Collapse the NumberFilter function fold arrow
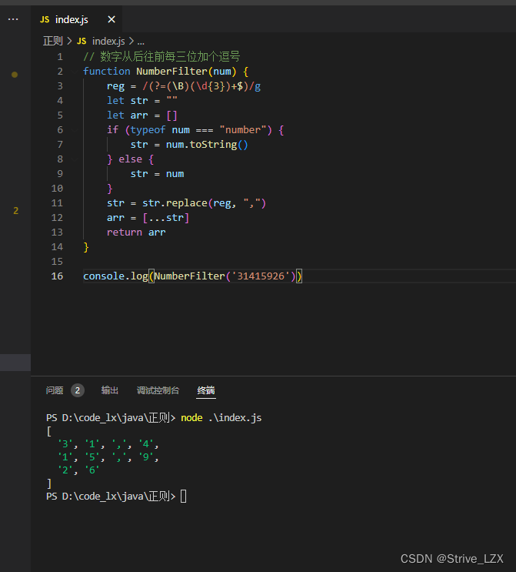 (x=75, y=72)
